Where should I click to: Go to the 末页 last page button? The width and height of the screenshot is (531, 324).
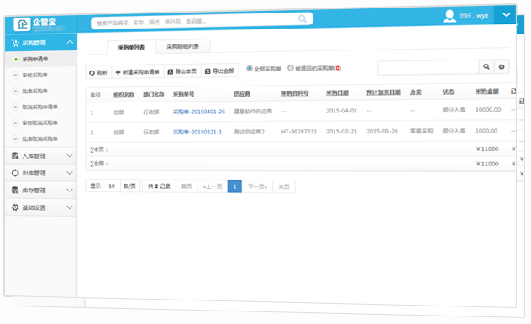click(x=284, y=186)
